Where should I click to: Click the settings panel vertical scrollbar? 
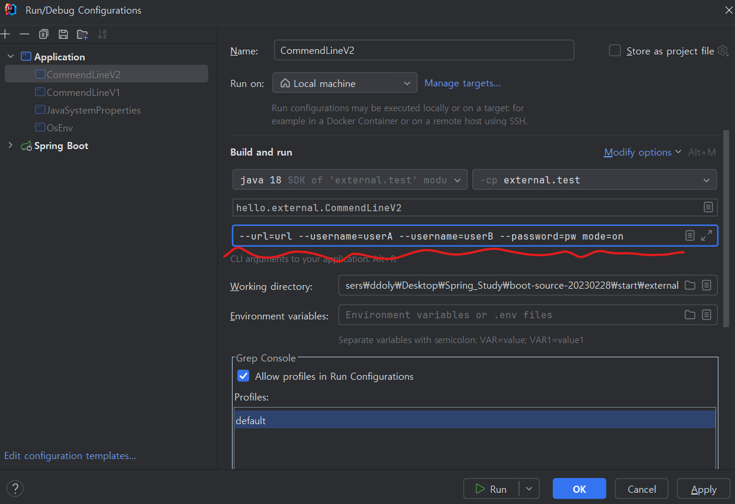[726, 228]
